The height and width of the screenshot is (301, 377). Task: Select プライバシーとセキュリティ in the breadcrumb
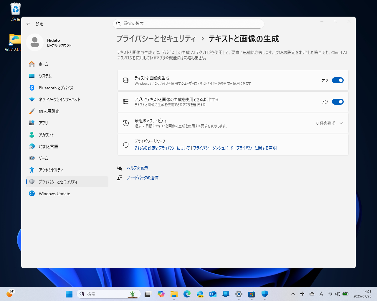click(x=156, y=39)
